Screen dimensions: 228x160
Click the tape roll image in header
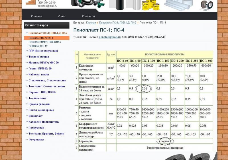tap(207, 4)
